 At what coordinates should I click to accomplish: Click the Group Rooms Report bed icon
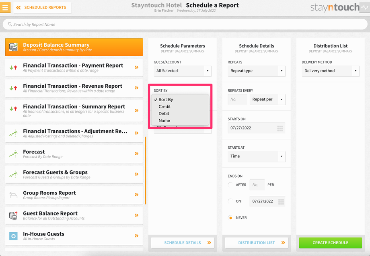(x=13, y=195)
